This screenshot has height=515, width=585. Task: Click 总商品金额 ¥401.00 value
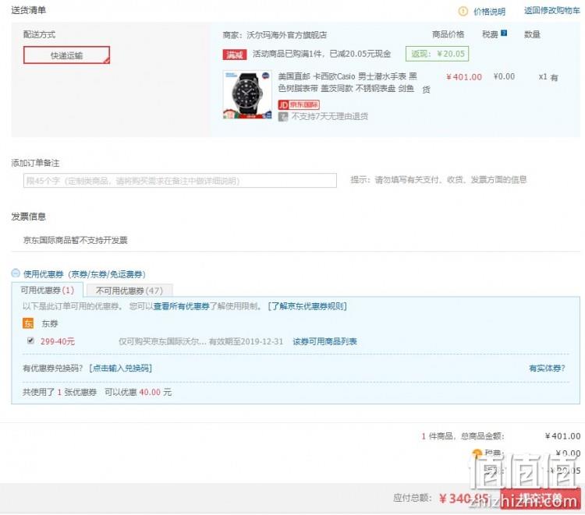click(562, 436)
